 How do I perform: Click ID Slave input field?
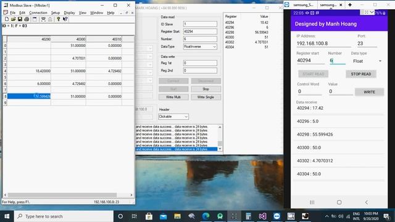pos(200,24)
